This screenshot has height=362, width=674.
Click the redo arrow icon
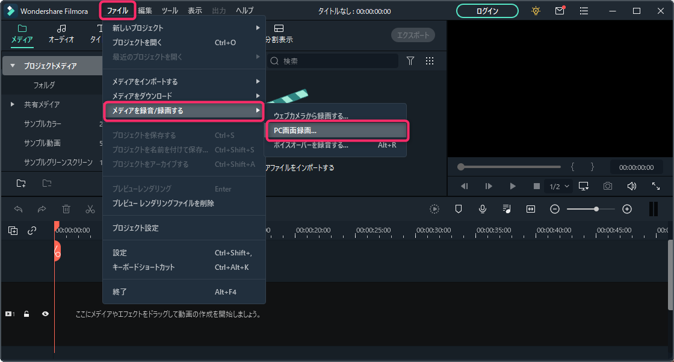[42, 209]
